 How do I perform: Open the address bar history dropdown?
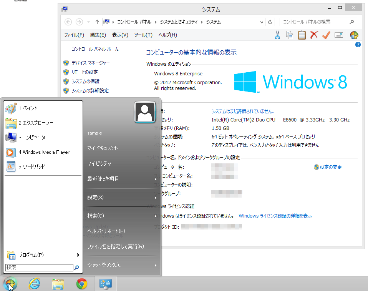[262, 22]
